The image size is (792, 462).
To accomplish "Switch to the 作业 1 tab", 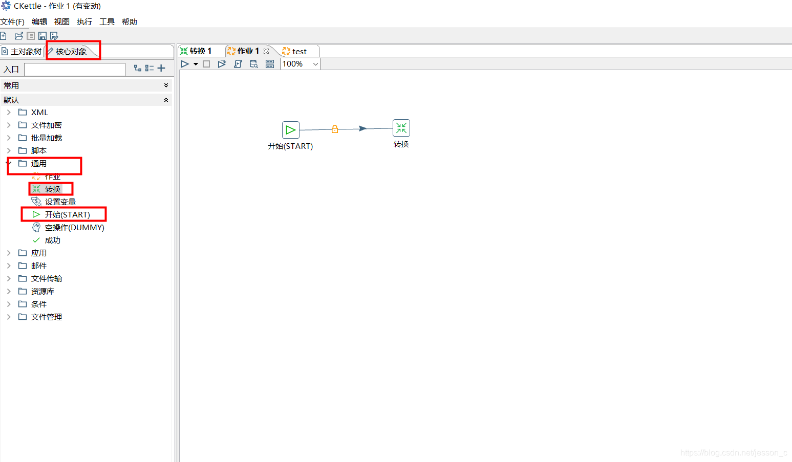I will [x=248, y=51].
